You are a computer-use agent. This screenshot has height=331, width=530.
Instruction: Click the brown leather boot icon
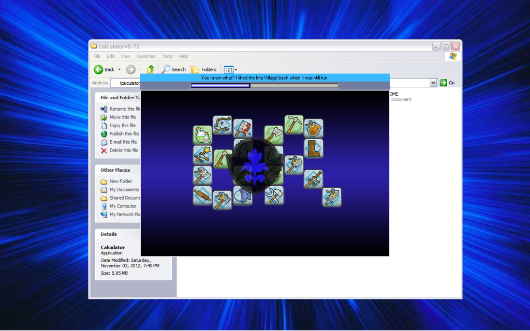[313, 148]
